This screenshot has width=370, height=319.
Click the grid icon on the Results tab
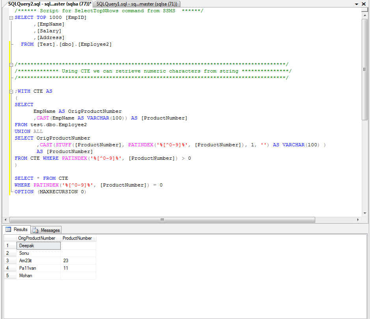[8, 229]
